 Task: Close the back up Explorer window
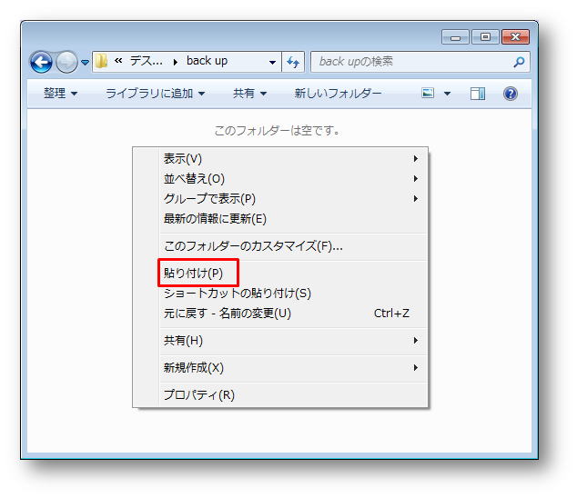(x=515, y=37)
